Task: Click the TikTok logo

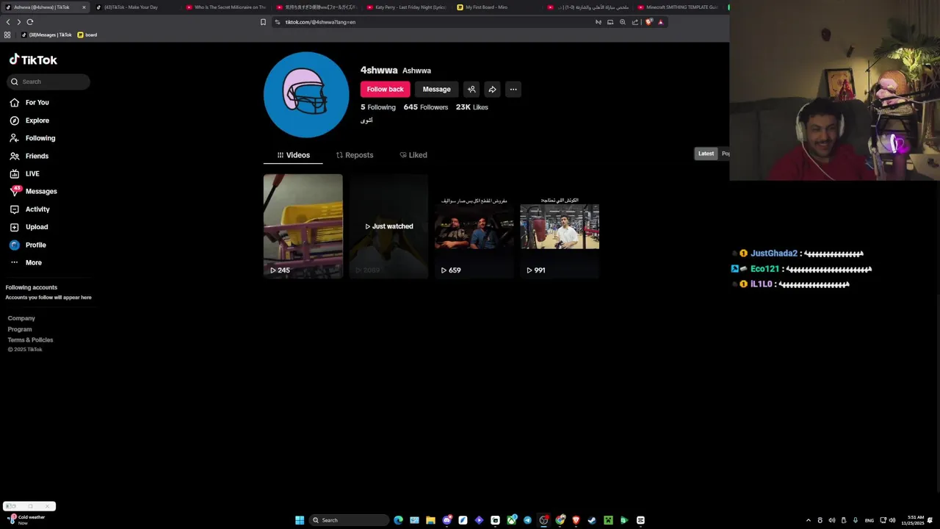Action: point(33,60)
